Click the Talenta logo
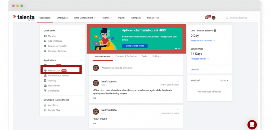Screen dimensions: 271x130 pos(24,18)
